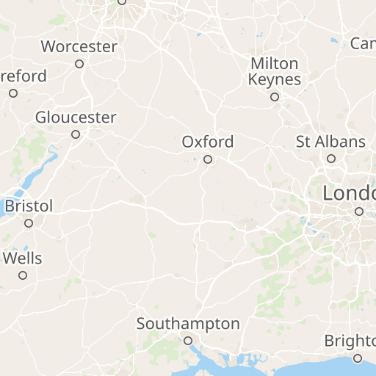Click the Wells city marker circle
The width and height of the screenshot is (376, 376).
click(23, 275)
